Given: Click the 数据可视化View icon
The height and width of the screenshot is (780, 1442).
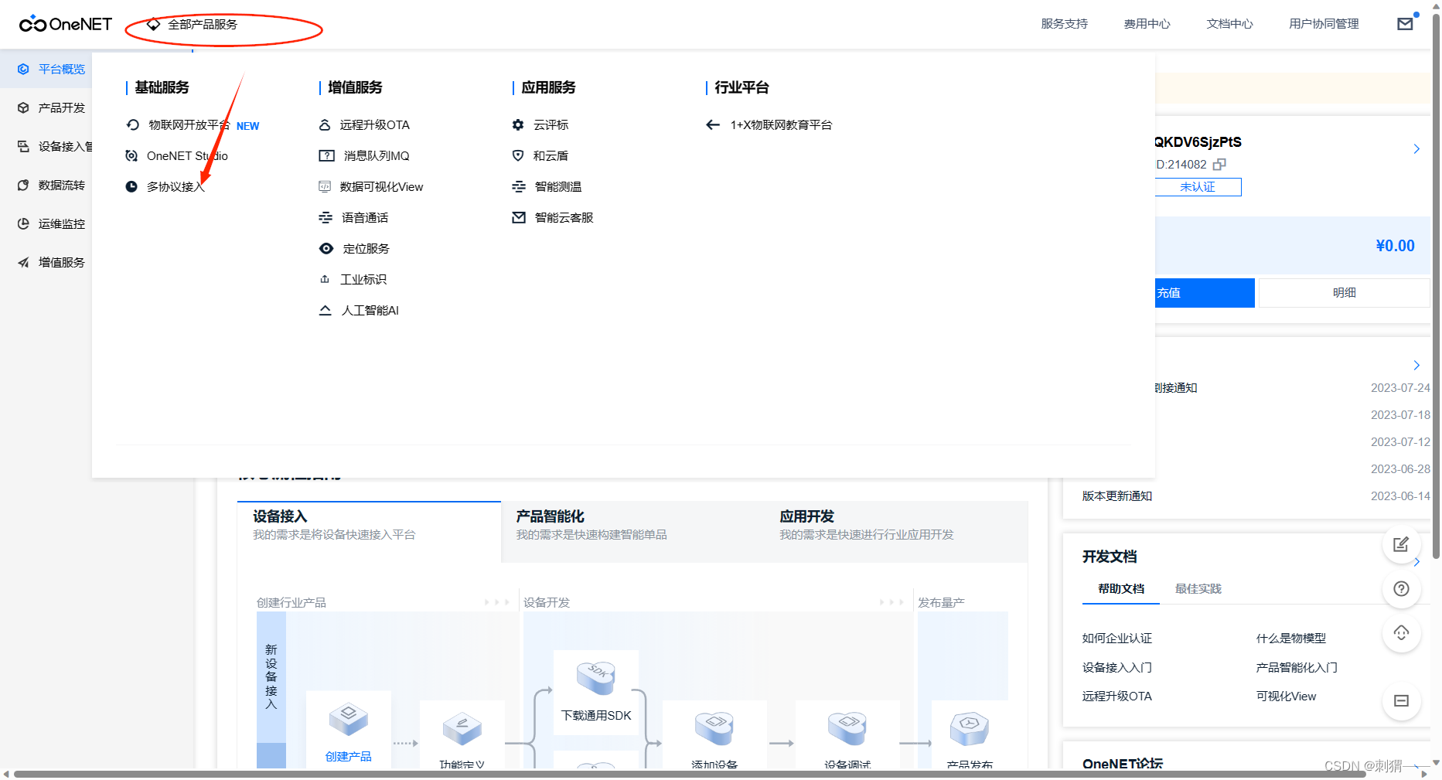Looking at the screenshot, I should pos(325,186).
